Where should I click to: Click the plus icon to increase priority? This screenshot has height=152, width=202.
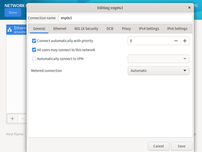click(185, 41)
